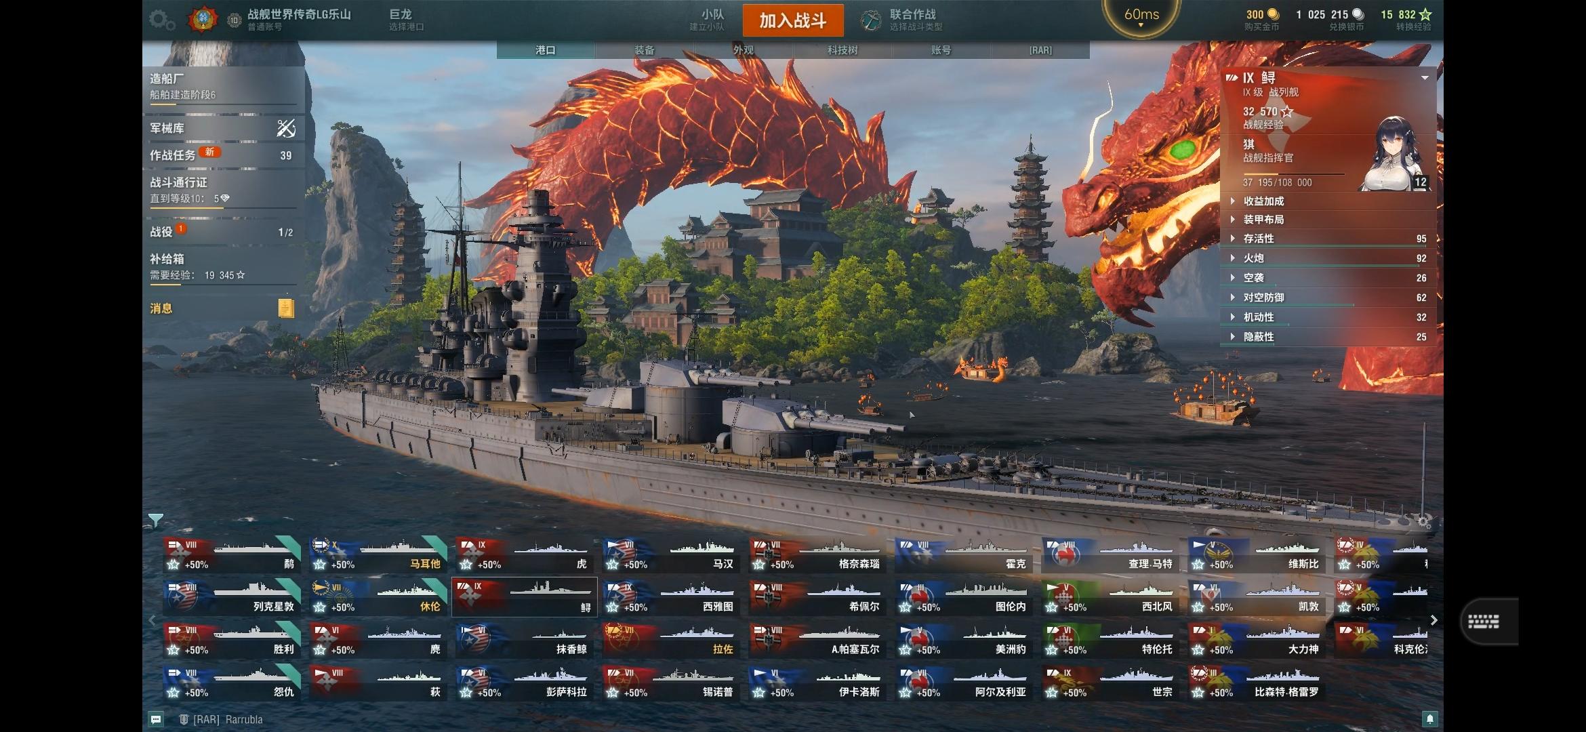Click the right arrow of ship carousel
The width and height of the screenshot is (1586, 732).
click(x=1433, y=620)
